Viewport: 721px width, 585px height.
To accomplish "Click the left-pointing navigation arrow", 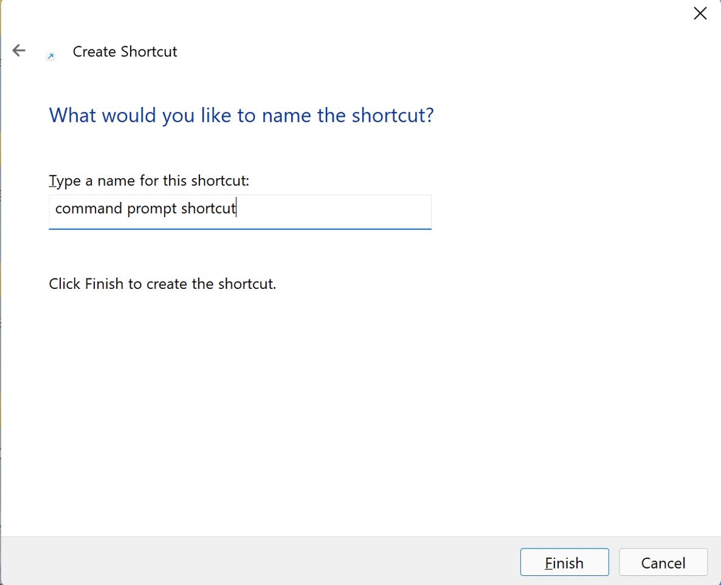I will pos(19,50).
